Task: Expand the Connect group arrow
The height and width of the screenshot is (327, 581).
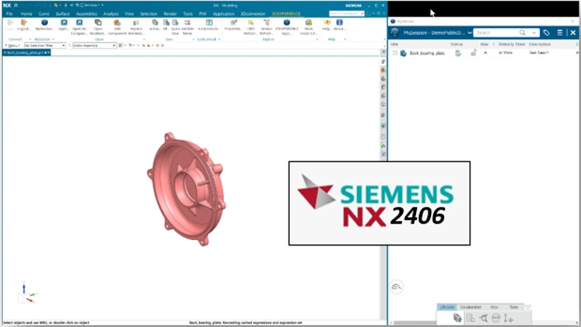Action: (x=30, y=39)
